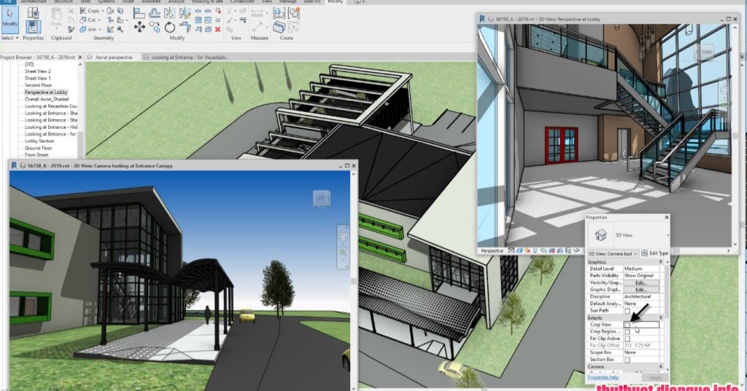The height and width of the screenshot is (391, 747).
Task: Select the Trim/Extend to Corner tool
Action: click(185, 27)
